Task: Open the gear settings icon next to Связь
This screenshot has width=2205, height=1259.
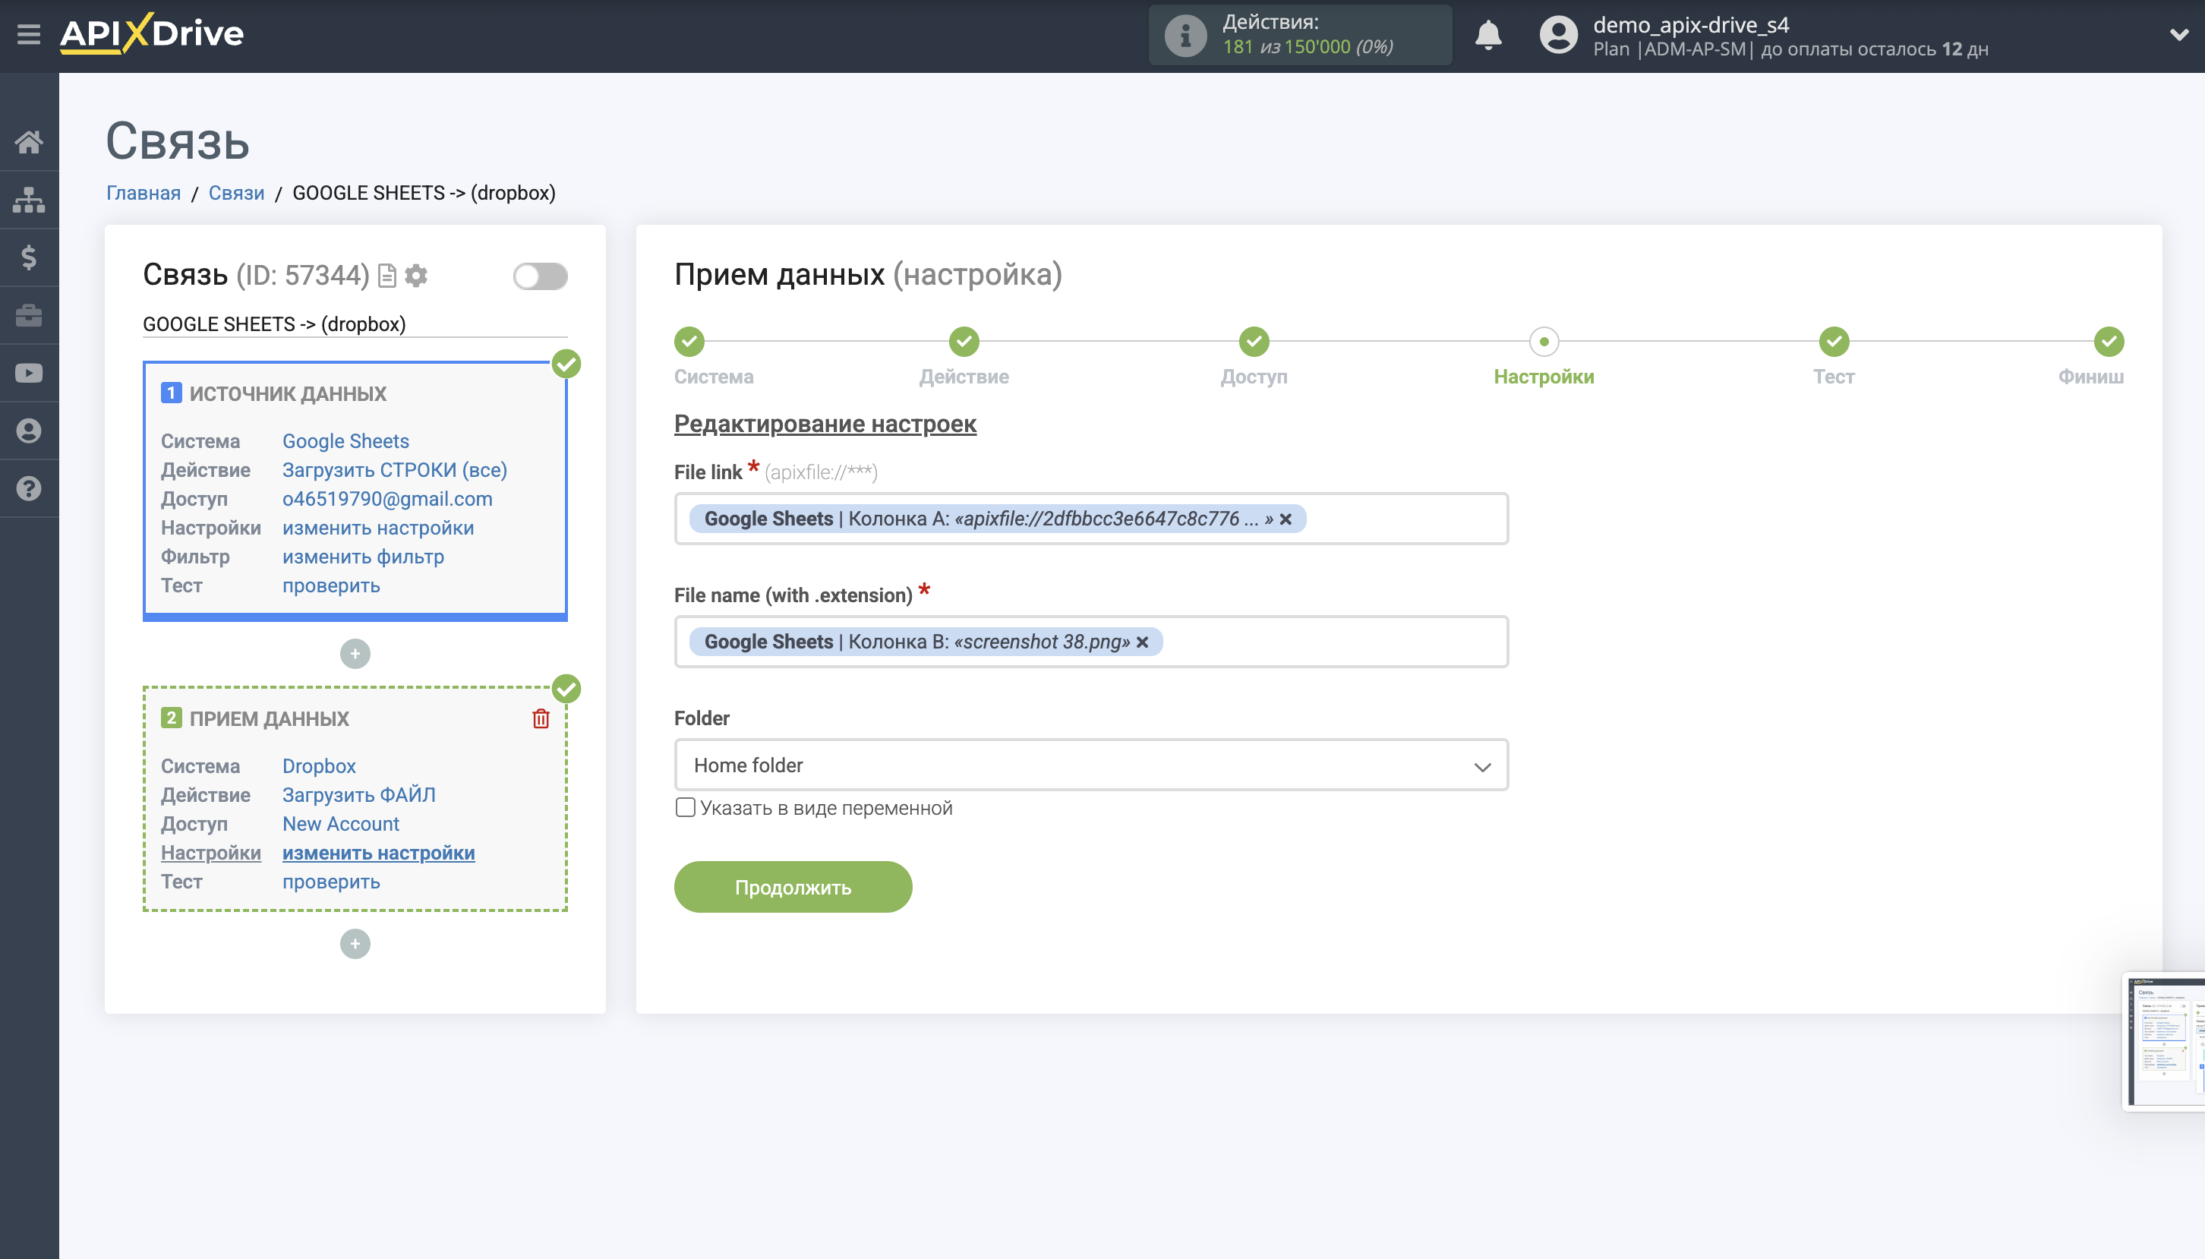Action: coord(416,275)
